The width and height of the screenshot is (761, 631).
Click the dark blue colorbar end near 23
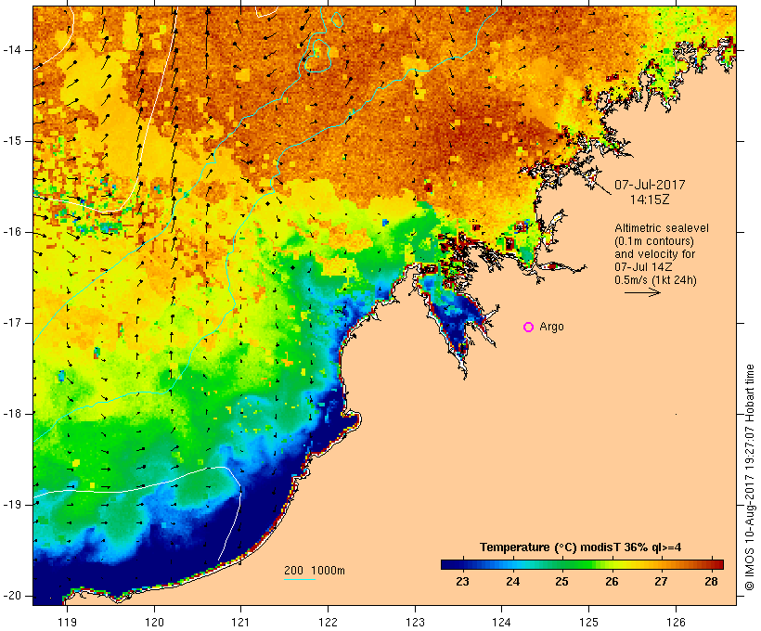pyautogui.click(x=451, y=564)
